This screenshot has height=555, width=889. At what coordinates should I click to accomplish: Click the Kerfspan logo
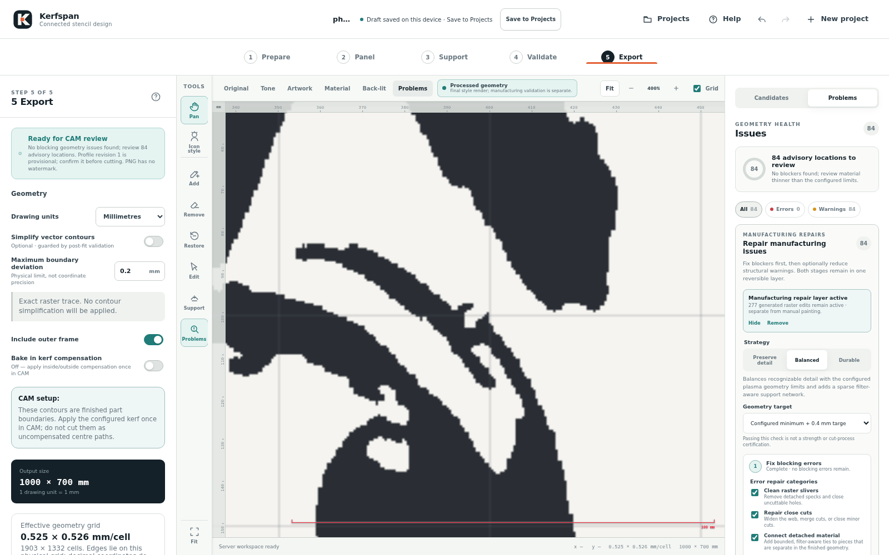coord(23,19)
